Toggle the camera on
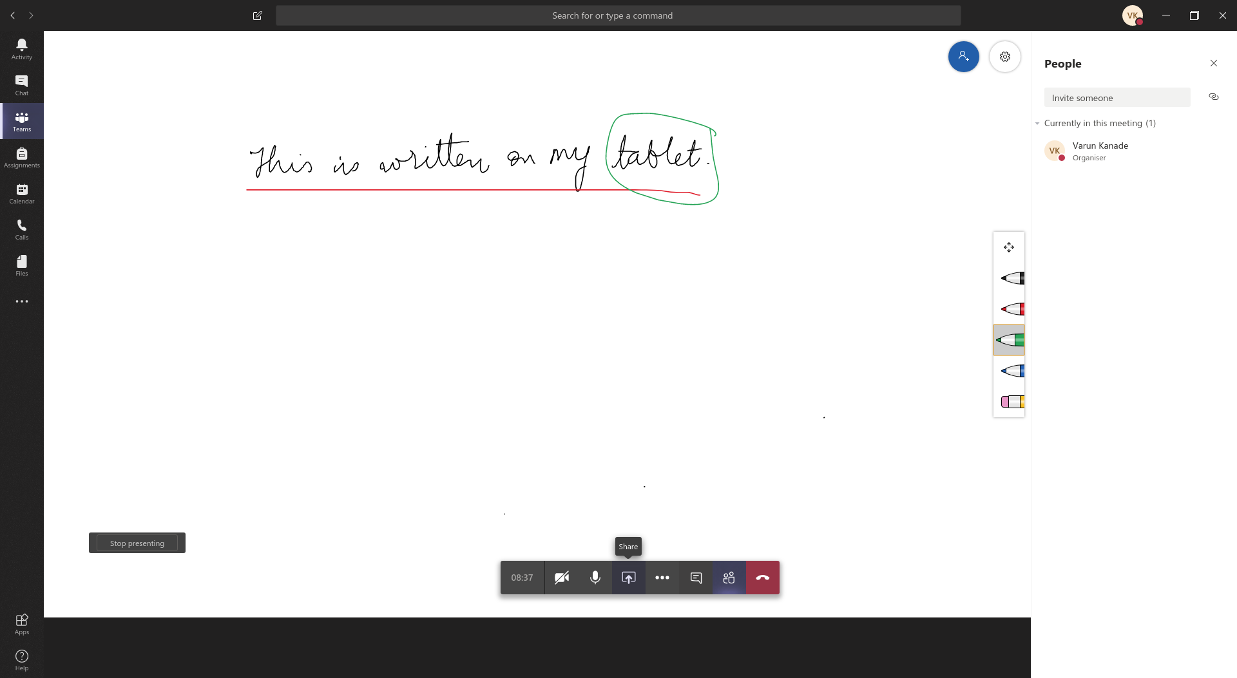1237x678 pixels. (x=562, y=578)
